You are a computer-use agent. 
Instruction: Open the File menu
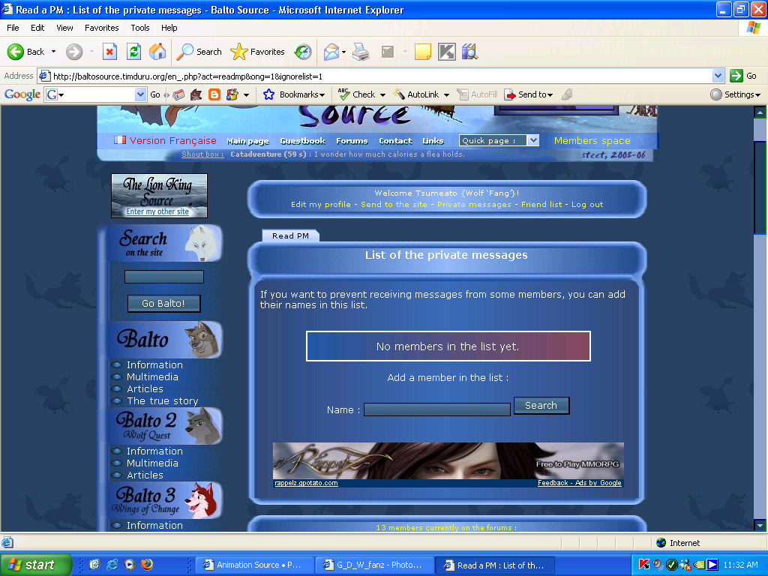(13, 28)
